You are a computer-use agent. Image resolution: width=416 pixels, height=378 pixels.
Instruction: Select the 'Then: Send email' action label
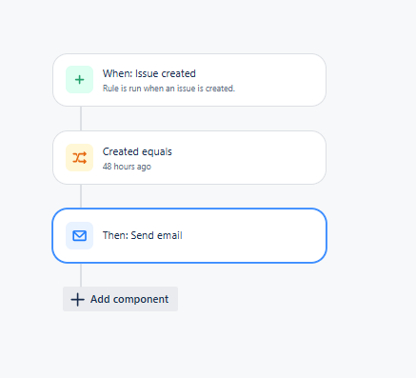143,235
